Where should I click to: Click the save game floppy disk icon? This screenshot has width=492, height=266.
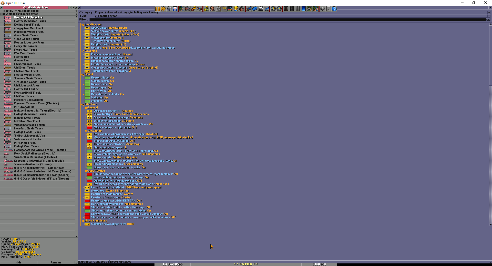[175, 9]
